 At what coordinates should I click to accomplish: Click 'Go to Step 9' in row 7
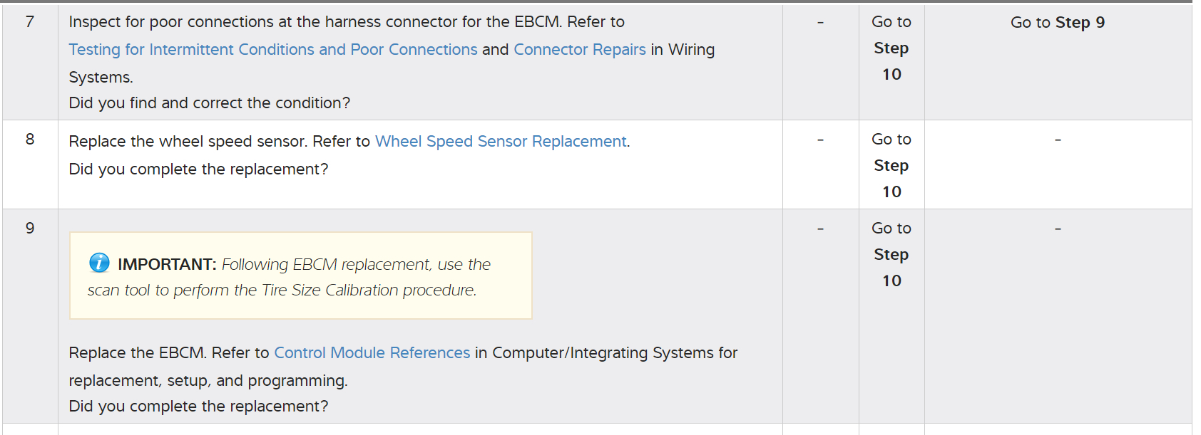1057,23
